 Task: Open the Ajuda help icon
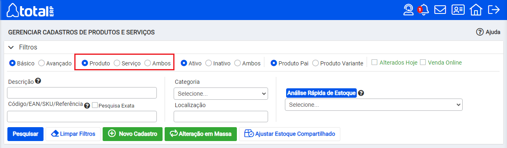click(479, 32)
